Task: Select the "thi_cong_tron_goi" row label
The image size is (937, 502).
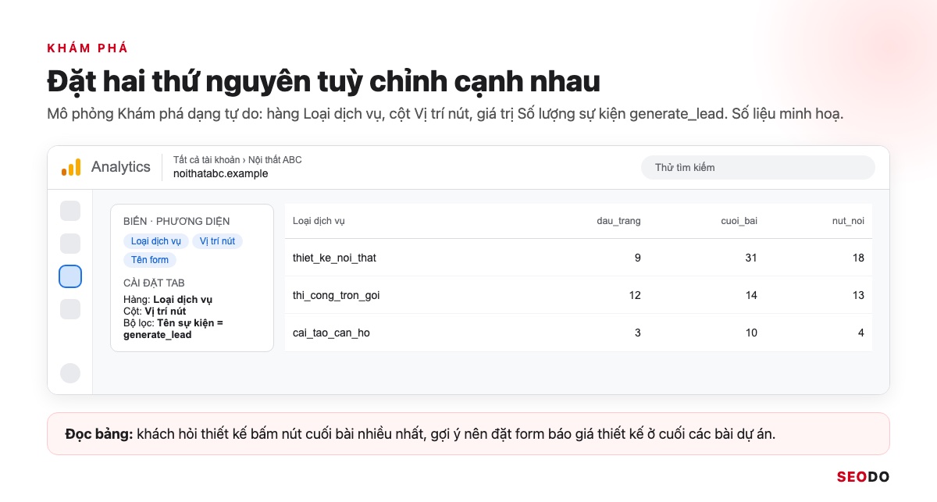Action: pos(337,295)
